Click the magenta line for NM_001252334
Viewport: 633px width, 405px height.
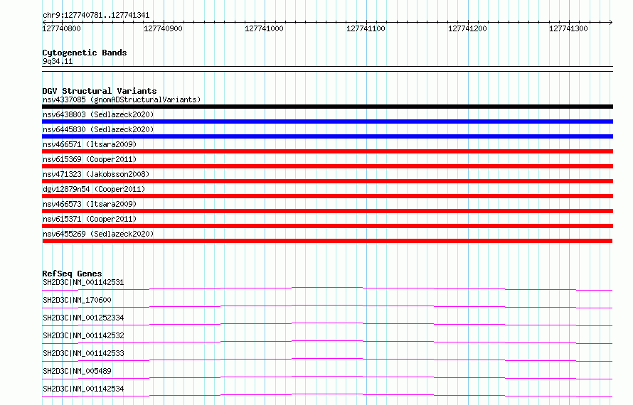(x=327, y=324)
